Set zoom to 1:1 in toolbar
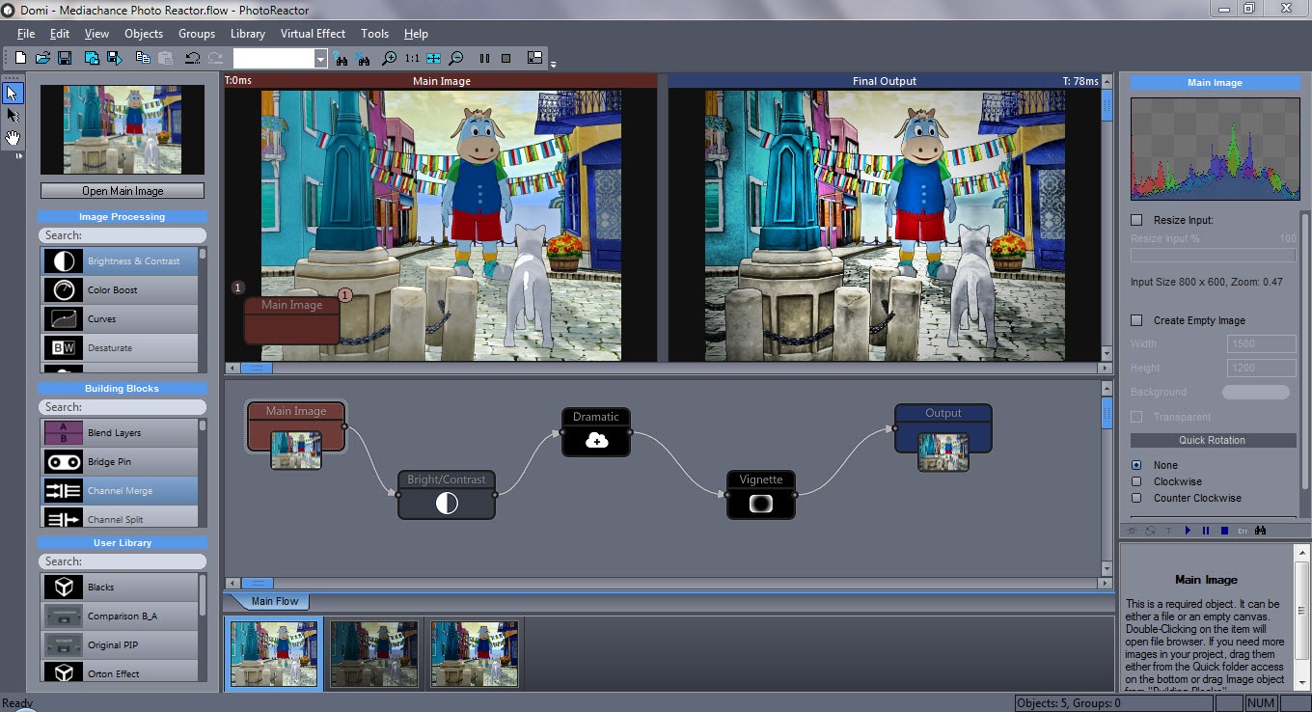Screen dimensions: 1312x712 click(412, 59)
